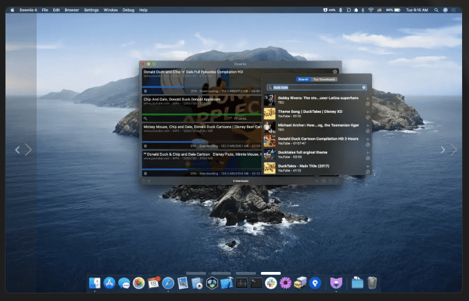Pause the Mickey Mouse Disney Best Cartoons download

point(145,146)
